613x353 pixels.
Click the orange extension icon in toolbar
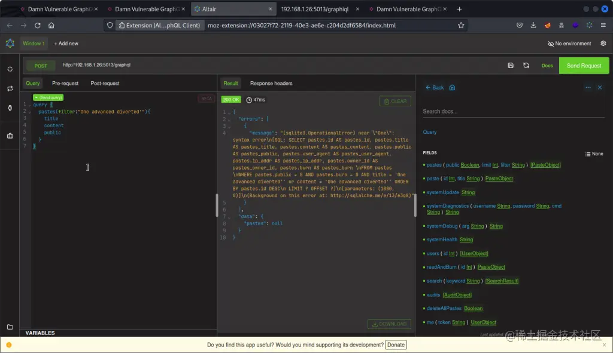tap(547, 25)
